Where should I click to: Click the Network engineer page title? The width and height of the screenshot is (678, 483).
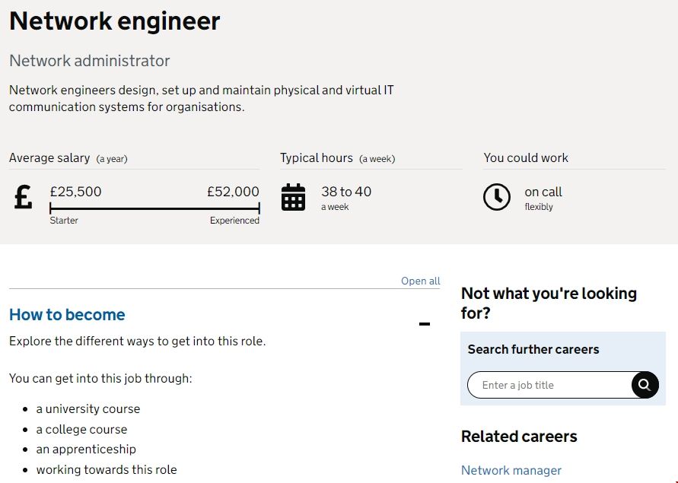(x=114, y=21)
